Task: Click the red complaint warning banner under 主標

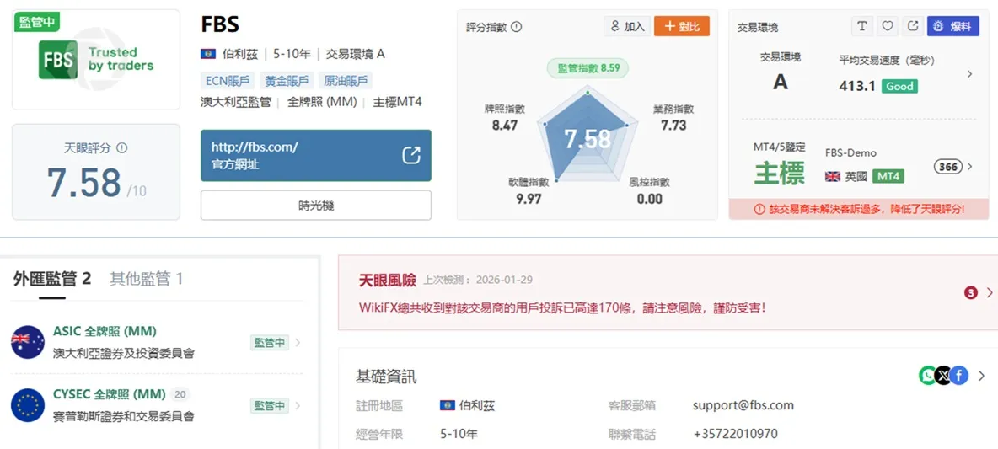Action: point(859,209)
